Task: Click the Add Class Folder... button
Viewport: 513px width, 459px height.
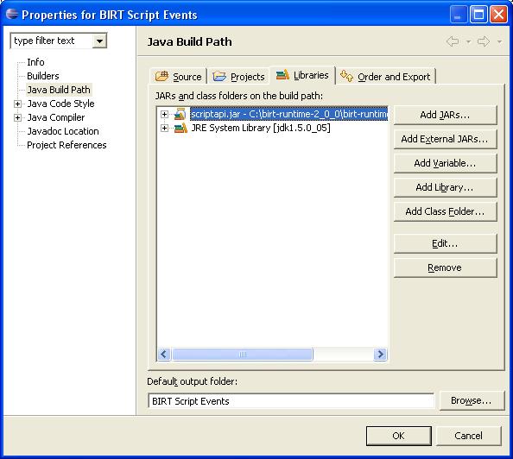Action: click(446, 212)
